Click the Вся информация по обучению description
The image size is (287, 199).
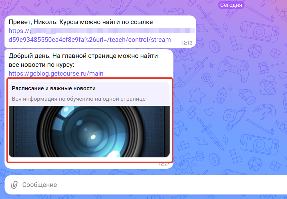[x=79, y=99]
